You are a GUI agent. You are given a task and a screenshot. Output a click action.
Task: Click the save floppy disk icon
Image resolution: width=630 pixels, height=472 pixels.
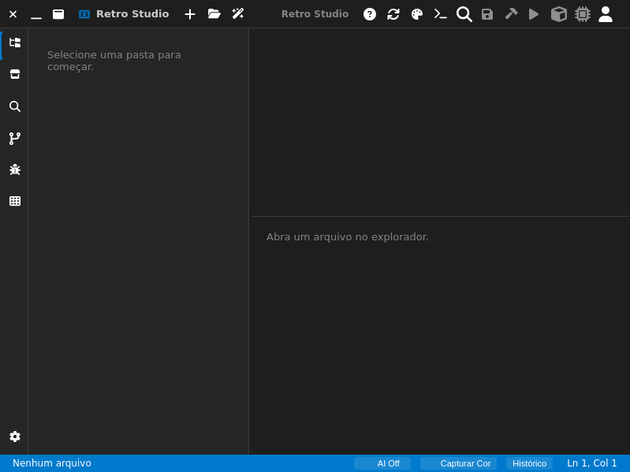pos(487,14)
